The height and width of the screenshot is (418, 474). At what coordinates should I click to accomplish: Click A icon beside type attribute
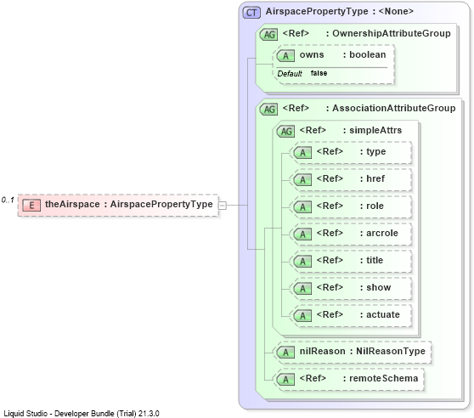(x=302, y=152)
